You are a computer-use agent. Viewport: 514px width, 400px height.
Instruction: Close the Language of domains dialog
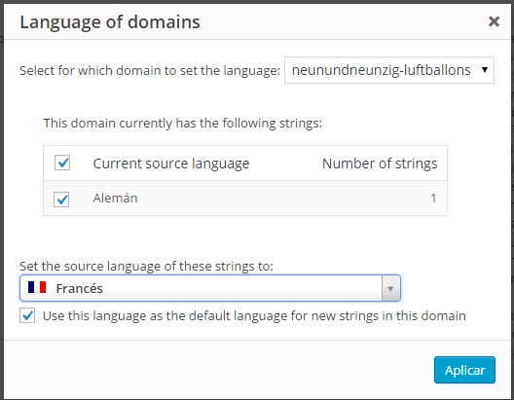(494, 21)
